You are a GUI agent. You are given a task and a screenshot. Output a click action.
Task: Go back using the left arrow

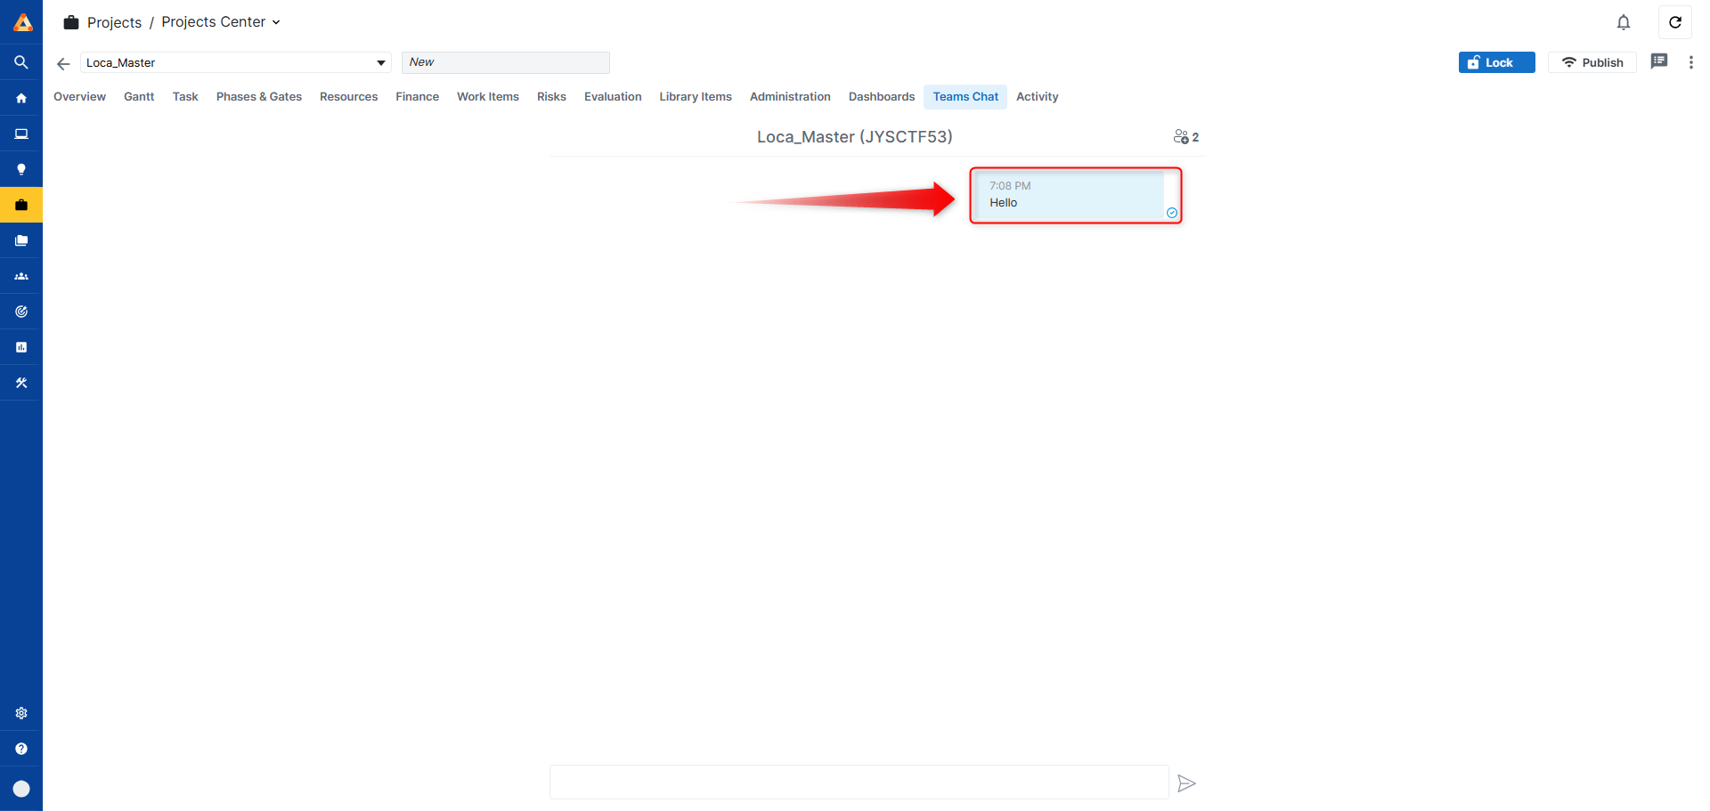coord(63,63)
